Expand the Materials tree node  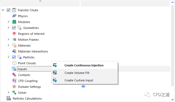8,45
